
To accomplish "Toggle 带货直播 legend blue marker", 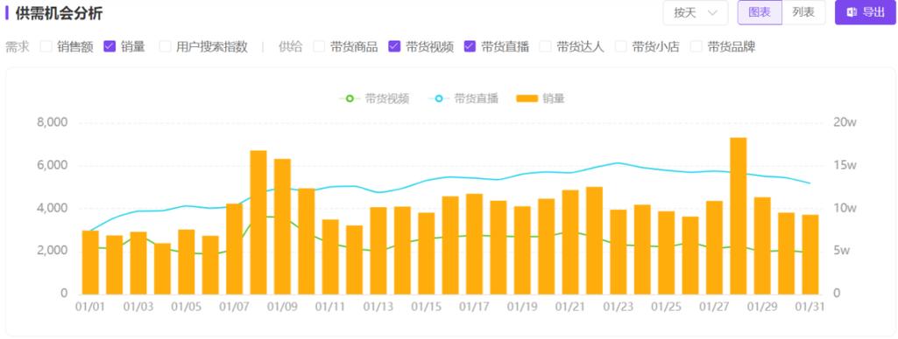I will pos(439,99).
